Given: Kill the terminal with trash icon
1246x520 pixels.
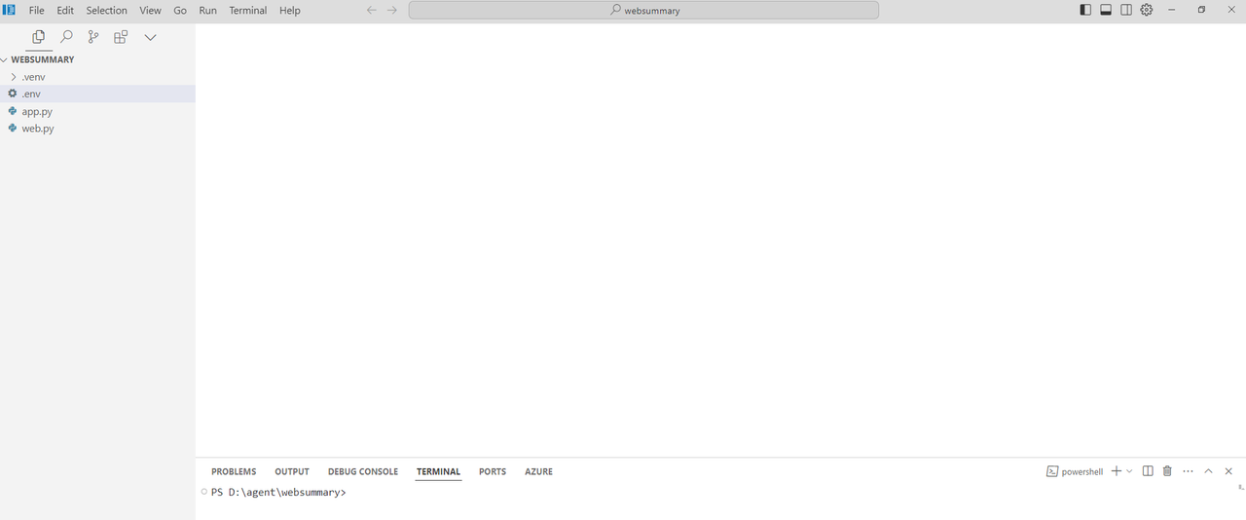Looking at the screenshot, I should (1167, 471).
